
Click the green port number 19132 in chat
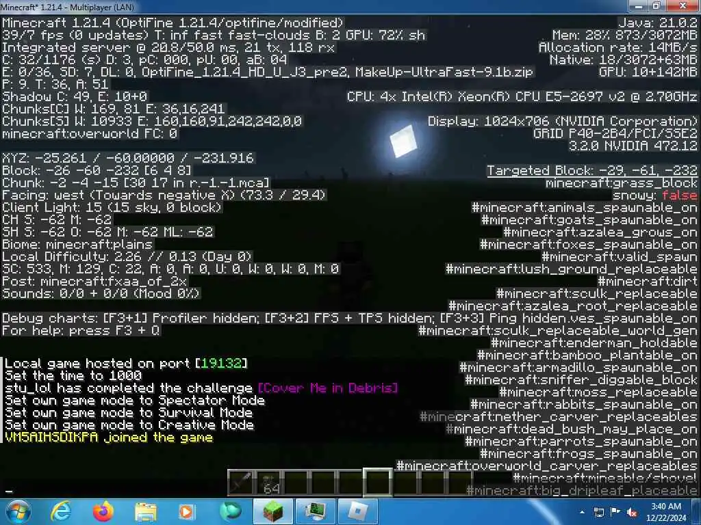coord(221,364)
